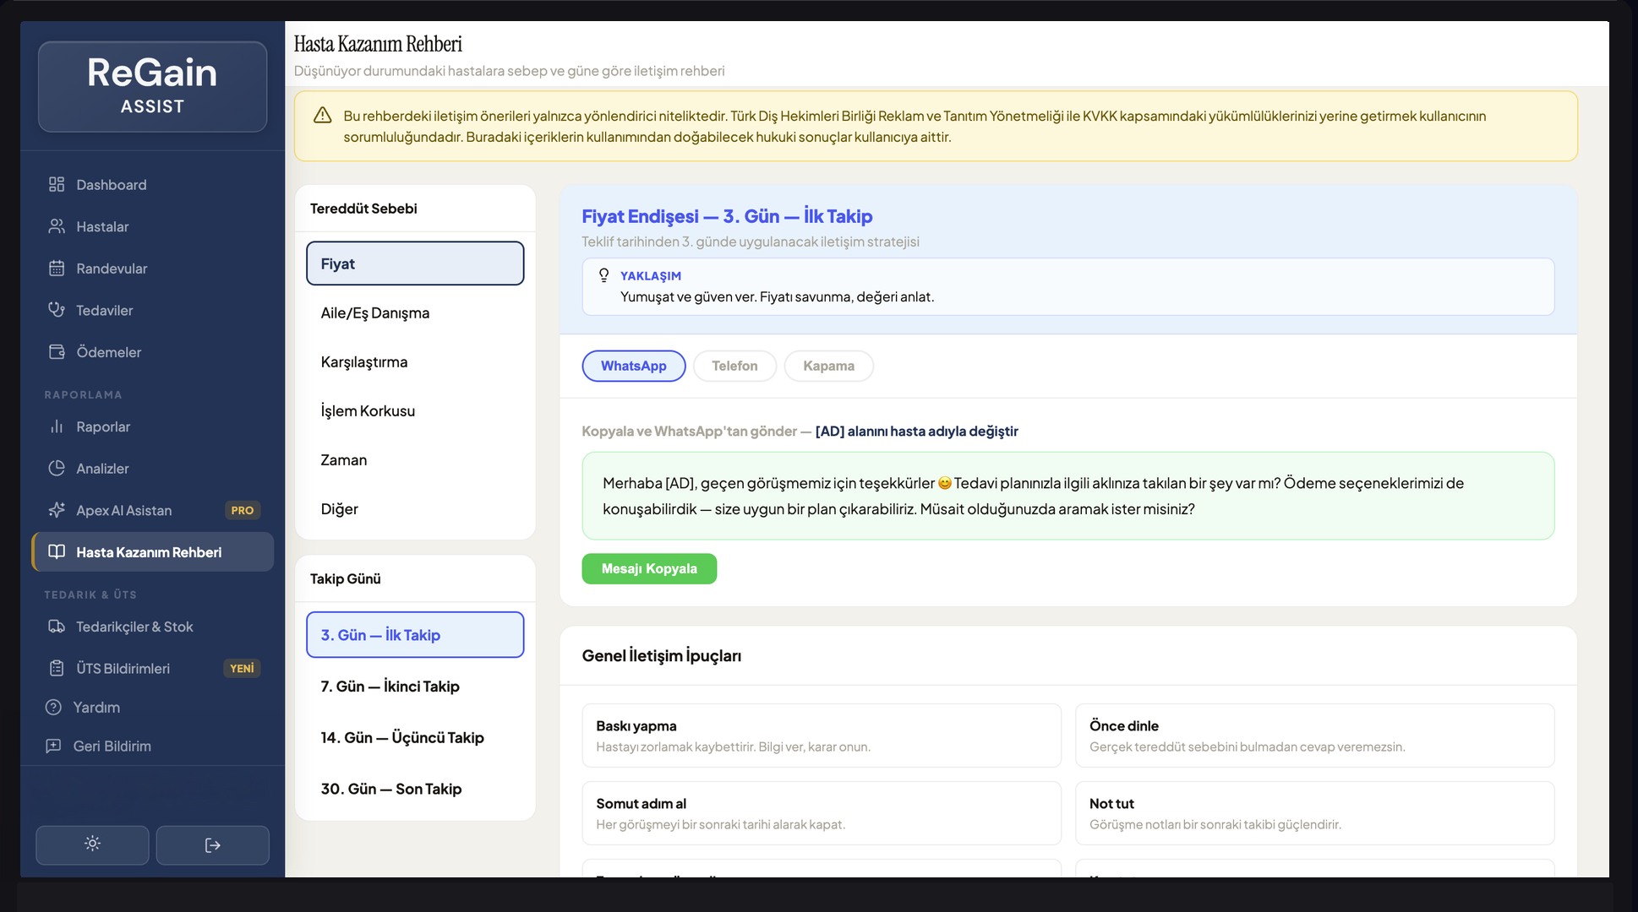Open Hastalar via its people icon
1638x912 pixels.
click(57, 226)
